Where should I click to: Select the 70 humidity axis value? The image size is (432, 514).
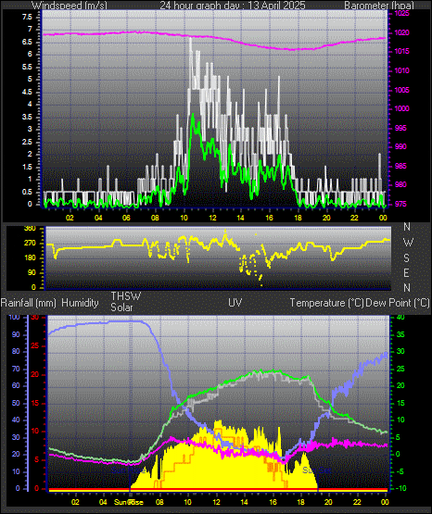pyautogui.click(x=16, y=370)
